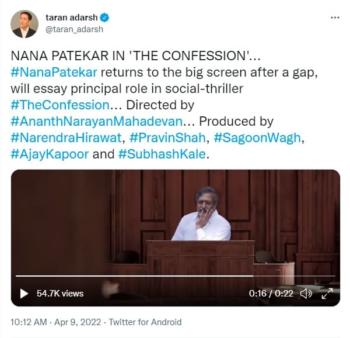Mute the video with the speaker icon
The image size is (350, 338).
click(306, 294)
